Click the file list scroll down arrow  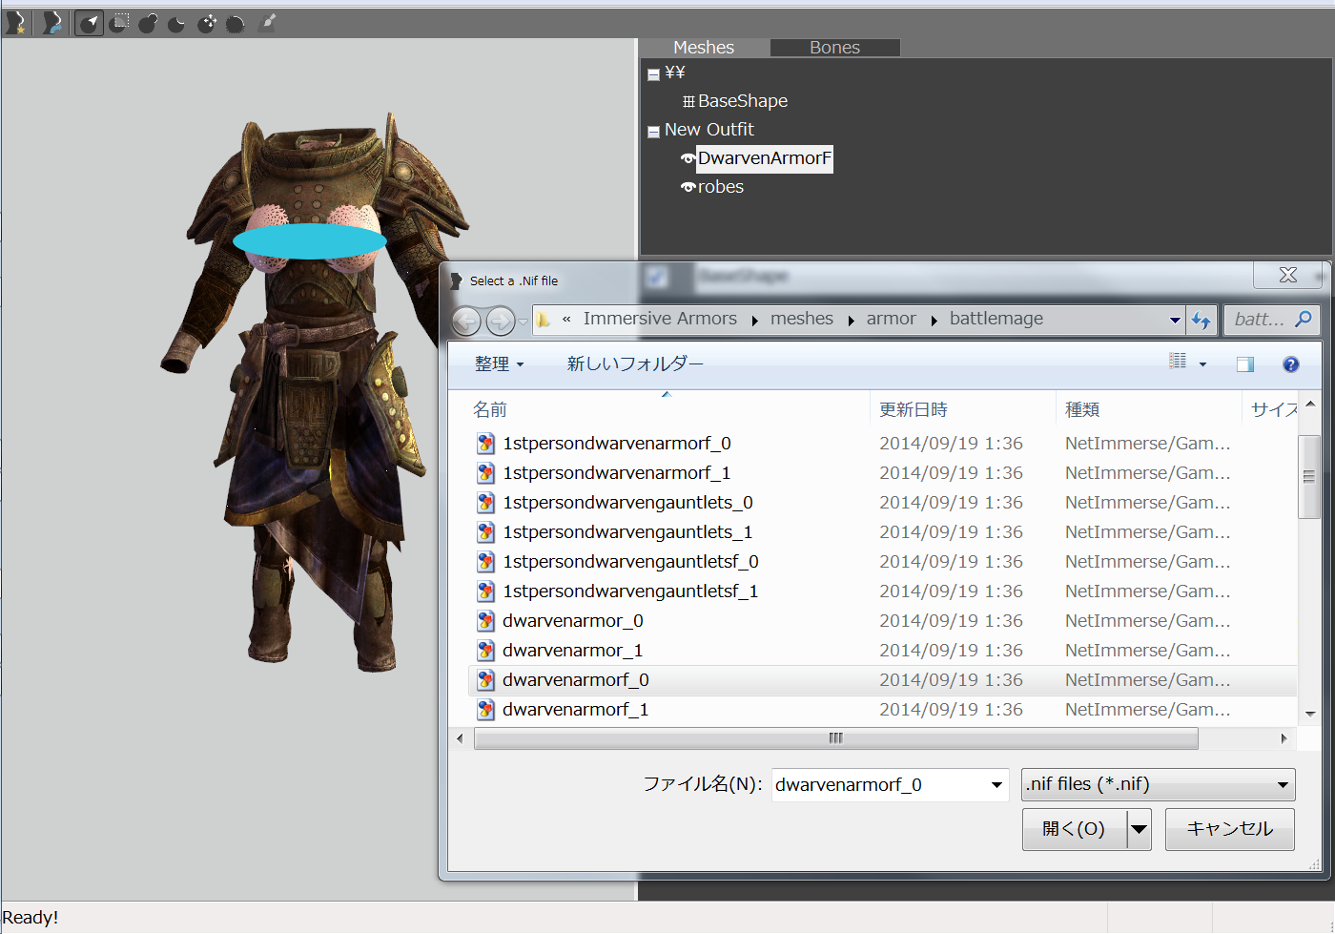[1310, 714]
